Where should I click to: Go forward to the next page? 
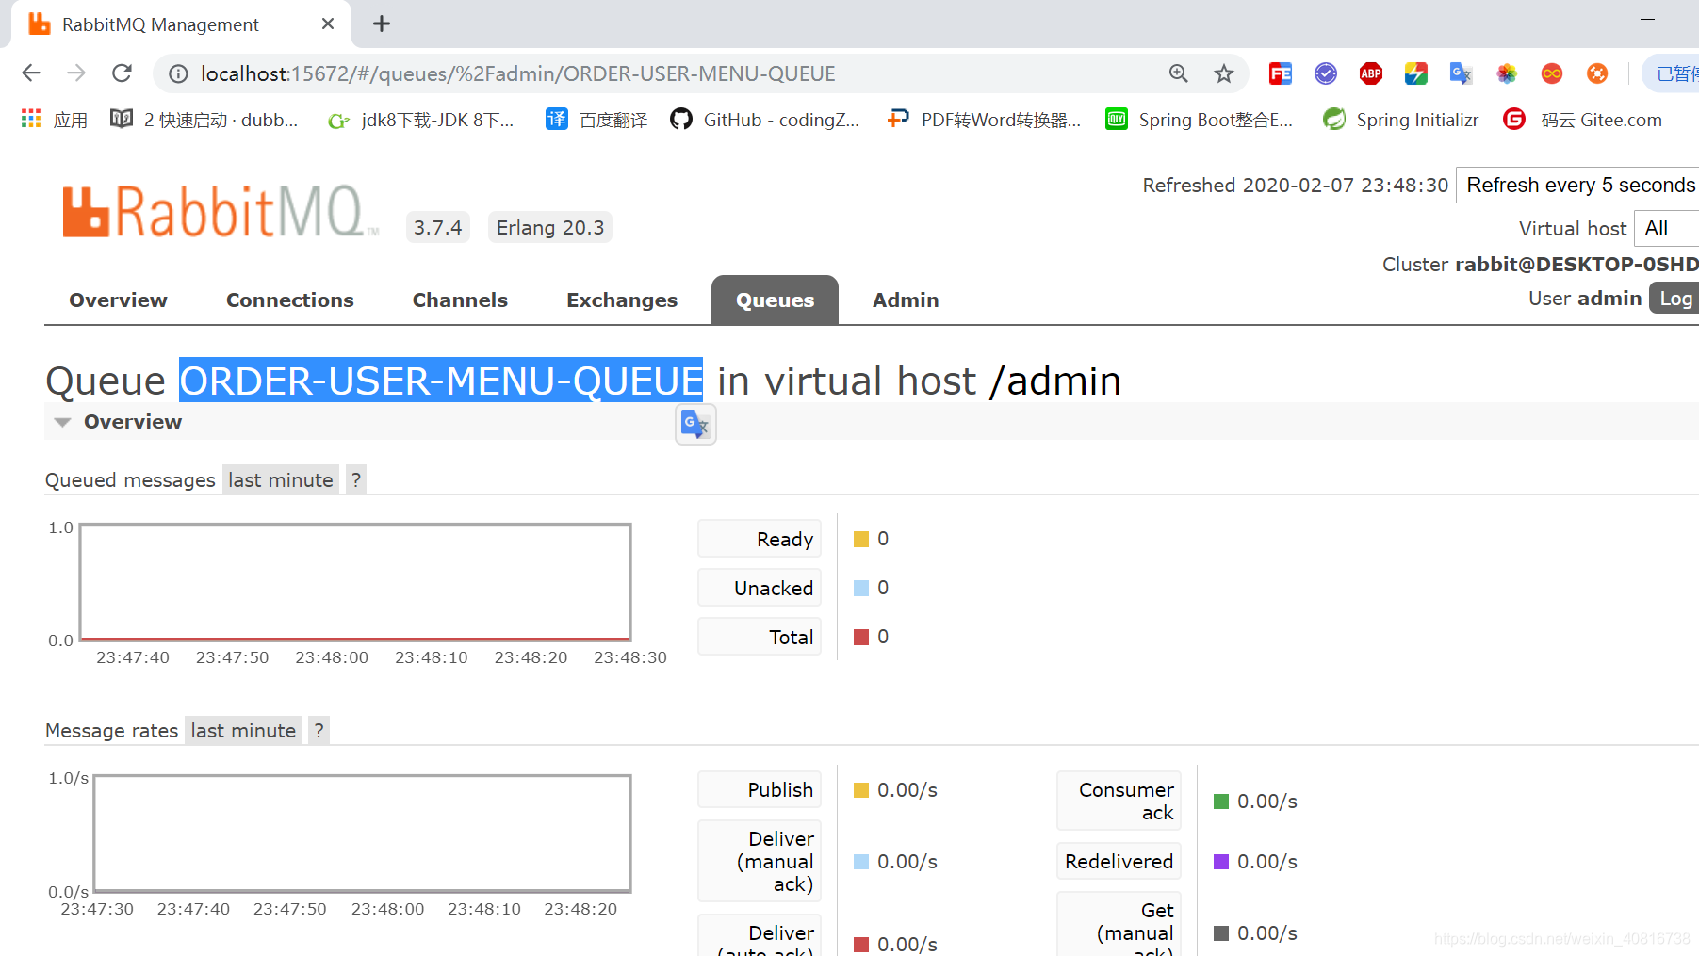pos(76,73)
